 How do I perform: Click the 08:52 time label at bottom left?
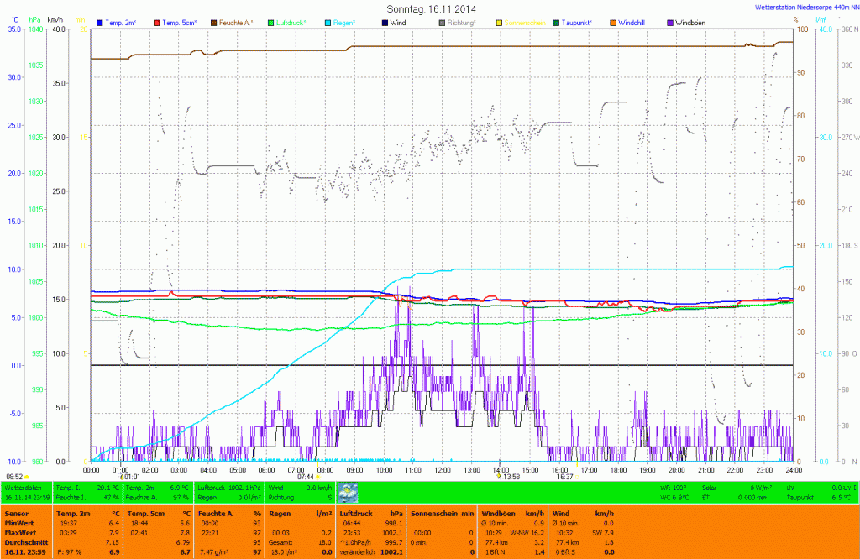coord(15,477)
